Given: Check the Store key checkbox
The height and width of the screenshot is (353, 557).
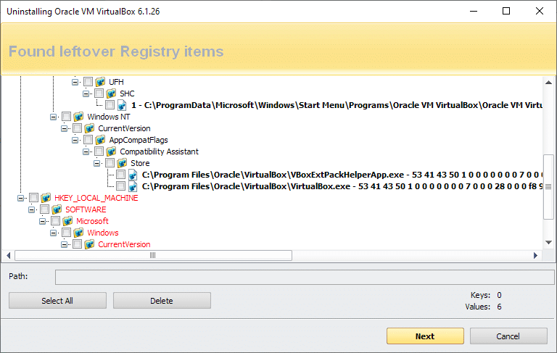Looking at the screenshot, I should (110, 163).
